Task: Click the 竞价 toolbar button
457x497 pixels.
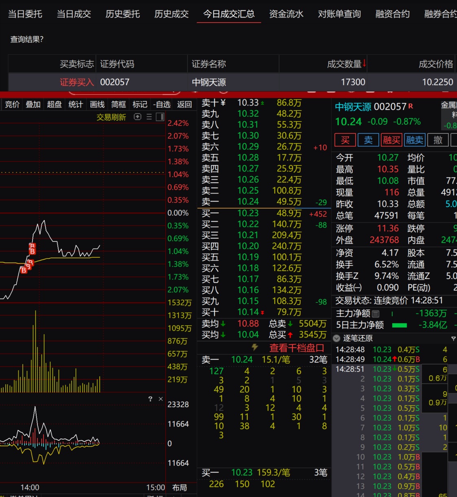Action: tap(12, 105)
